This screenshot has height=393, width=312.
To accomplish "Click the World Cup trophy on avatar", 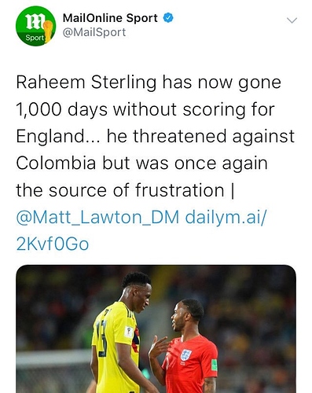I will coord(48,31).
